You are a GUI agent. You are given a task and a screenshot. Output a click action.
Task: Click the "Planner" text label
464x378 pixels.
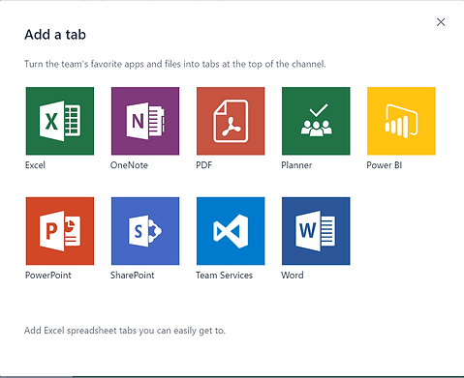coord(296,165)
